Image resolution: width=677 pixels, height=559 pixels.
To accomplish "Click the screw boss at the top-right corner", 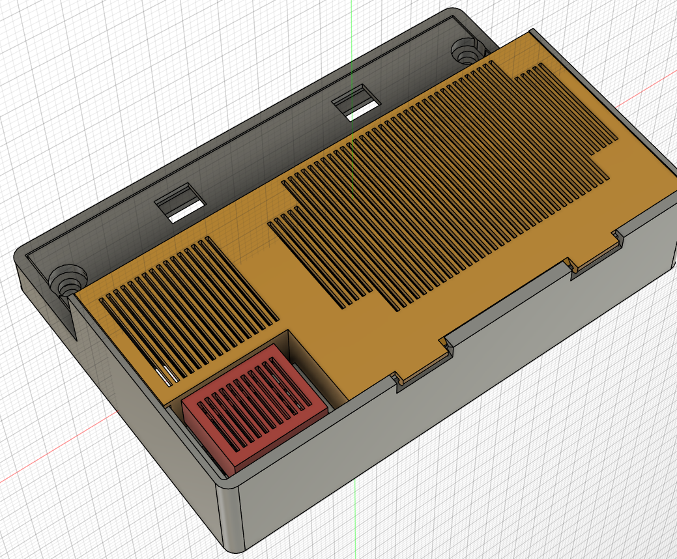I will point(466,50).
